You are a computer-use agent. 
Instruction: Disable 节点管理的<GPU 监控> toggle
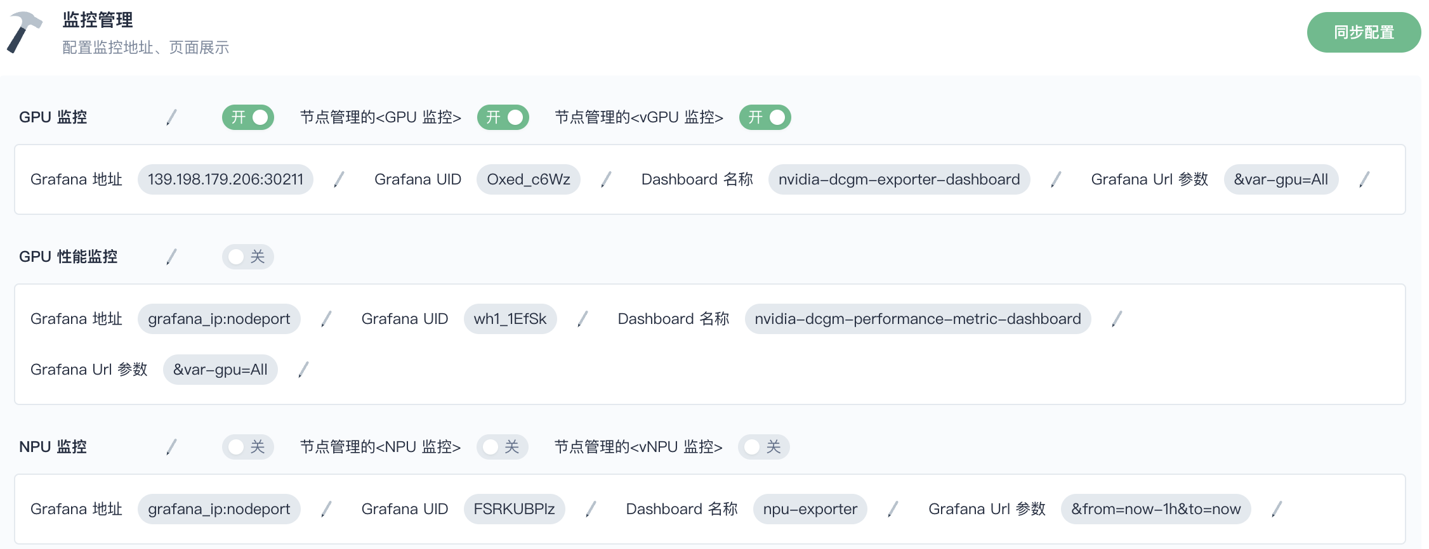tap(503, 117)
